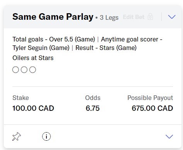Viewport: 183px width, 150px height.
Task: Select the Total goals Over 5.5 leg
Action: click(x=54, y=39)
